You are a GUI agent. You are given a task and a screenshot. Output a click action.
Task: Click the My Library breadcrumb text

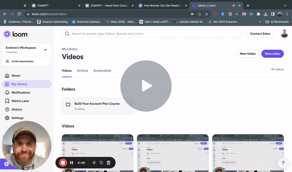pyautogui.click(x=69, y=49)
